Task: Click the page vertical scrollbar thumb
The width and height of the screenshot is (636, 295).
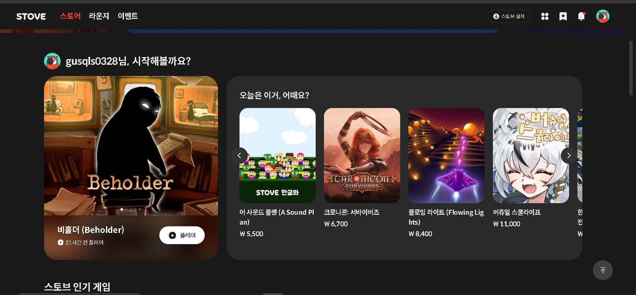Action: pos(631,68)
